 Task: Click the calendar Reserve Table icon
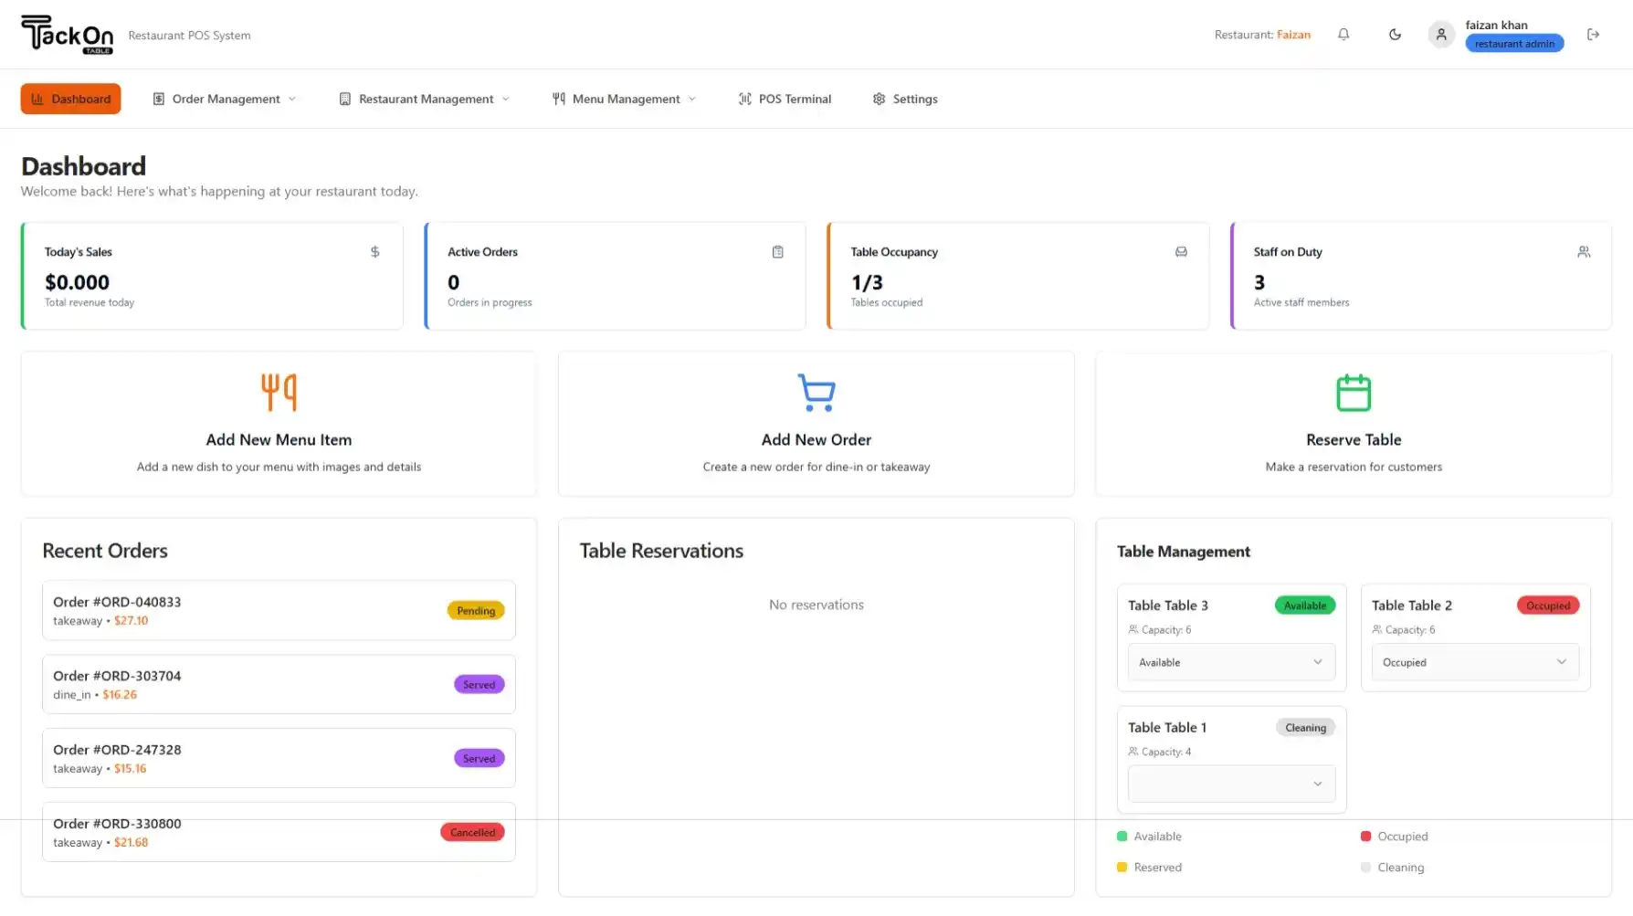pos(1353,393)
